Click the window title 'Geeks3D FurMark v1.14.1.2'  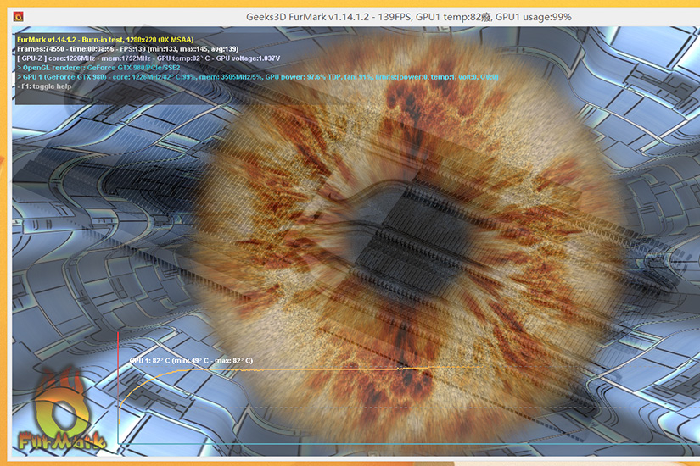[x=408, y=17]
